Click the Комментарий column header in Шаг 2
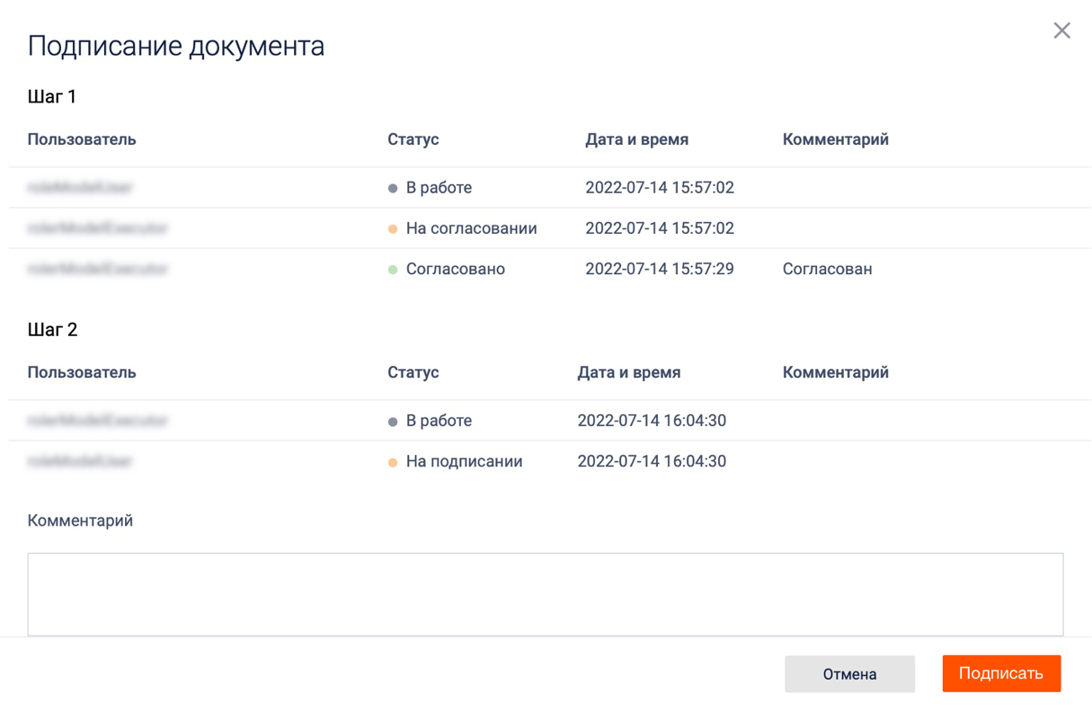 [835, 372]
